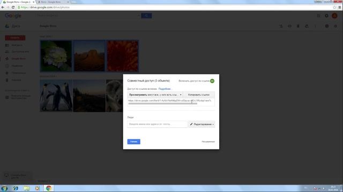The height and width of the screenshot is (192, 343).
Task: Open Windows Media Player from taskbar
Action: click(38, 188)
